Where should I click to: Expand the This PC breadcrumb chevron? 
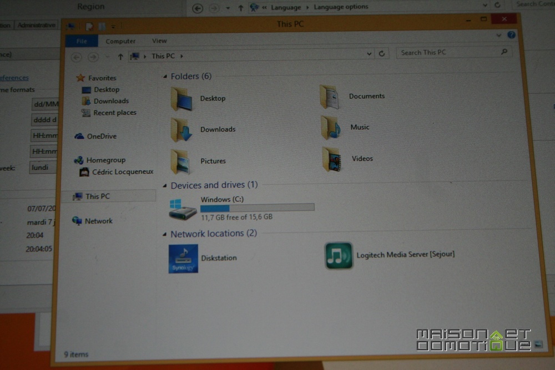click(x=181, y=56)
